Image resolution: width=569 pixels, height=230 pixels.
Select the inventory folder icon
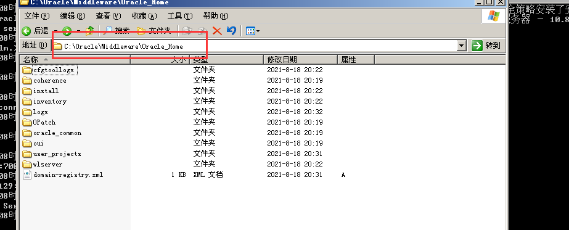click(27, 101)
